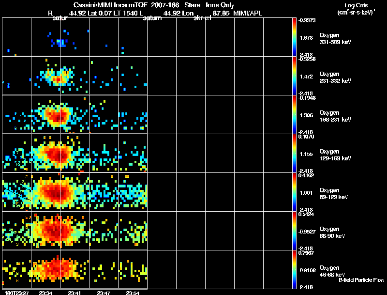This screenshot has height=295, width=387.
Task: Click the 'B-field Particle Flow' label
Action: [361, 280]
